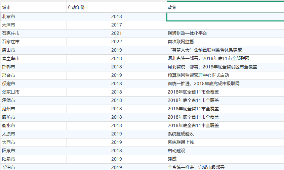Click the 城市 column header
Viewport: 284px width, 170px height.
coord(34,7)
